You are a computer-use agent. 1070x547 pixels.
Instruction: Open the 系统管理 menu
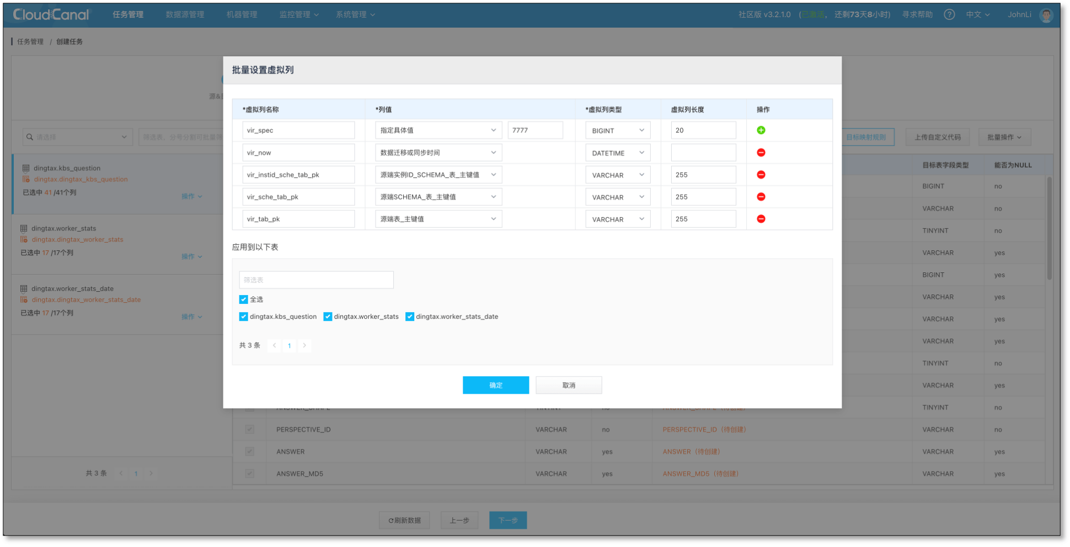click(x=355, y=15)
